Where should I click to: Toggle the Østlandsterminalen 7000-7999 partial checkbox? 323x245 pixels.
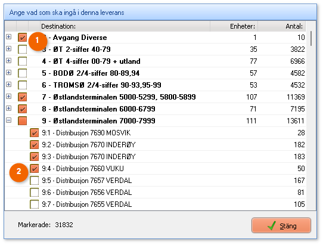pos(23,121)
